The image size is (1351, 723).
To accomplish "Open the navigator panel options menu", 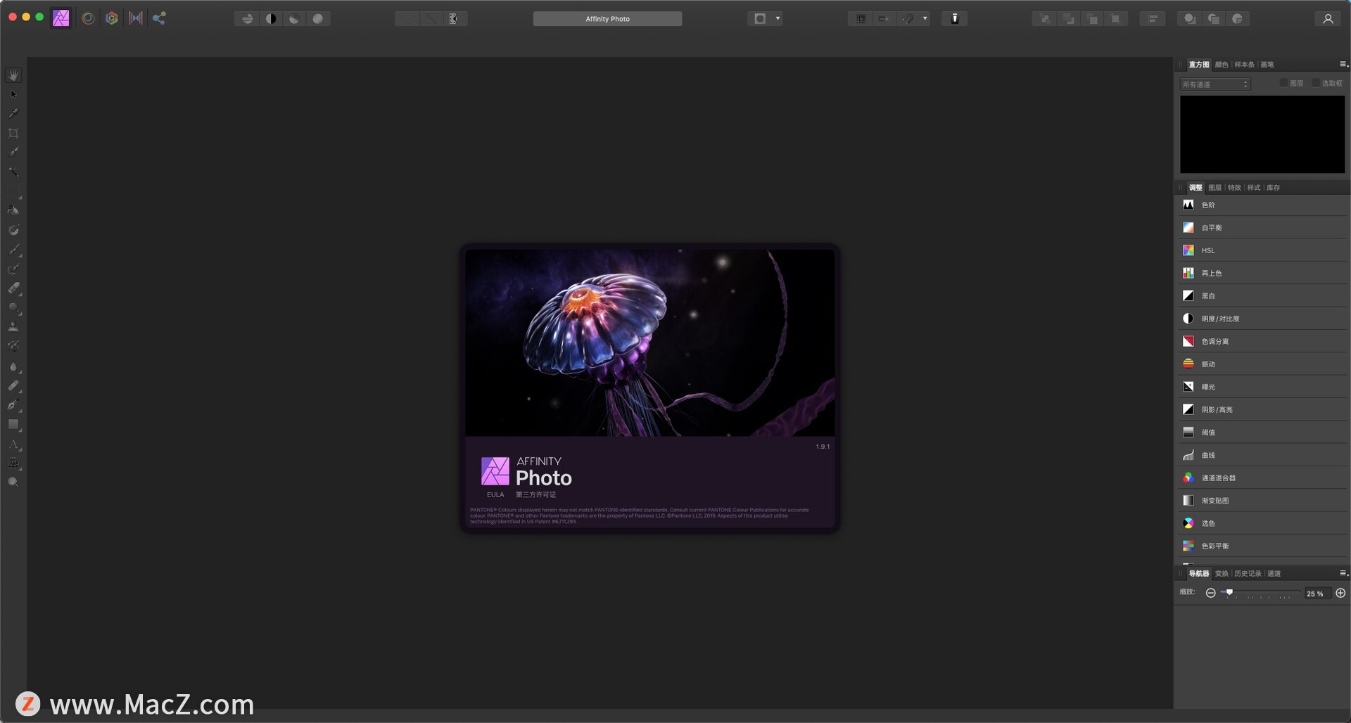I will (1343, 573).
